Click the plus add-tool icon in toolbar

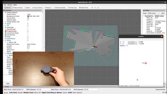click(92, 8)
